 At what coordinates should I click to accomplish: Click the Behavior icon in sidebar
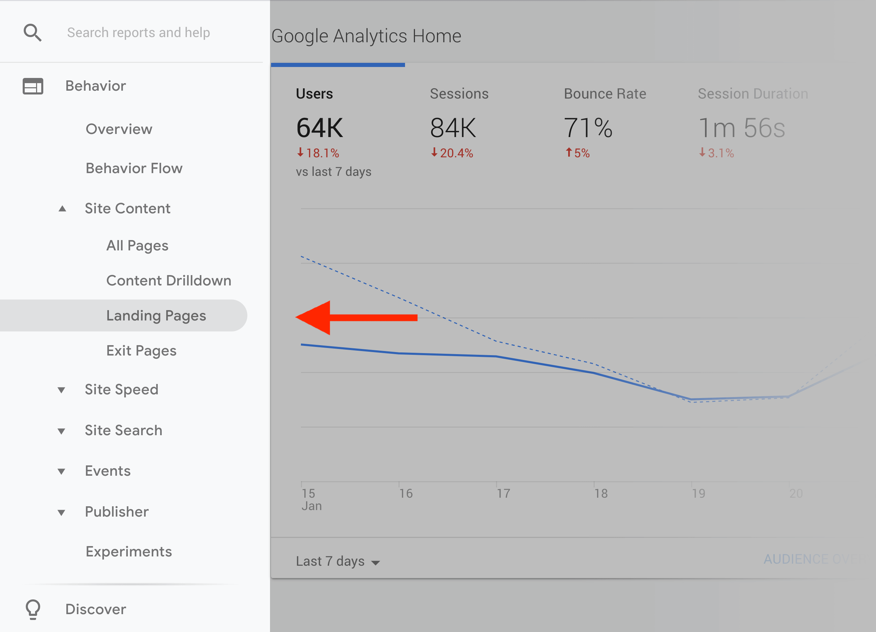click(32, 85)
